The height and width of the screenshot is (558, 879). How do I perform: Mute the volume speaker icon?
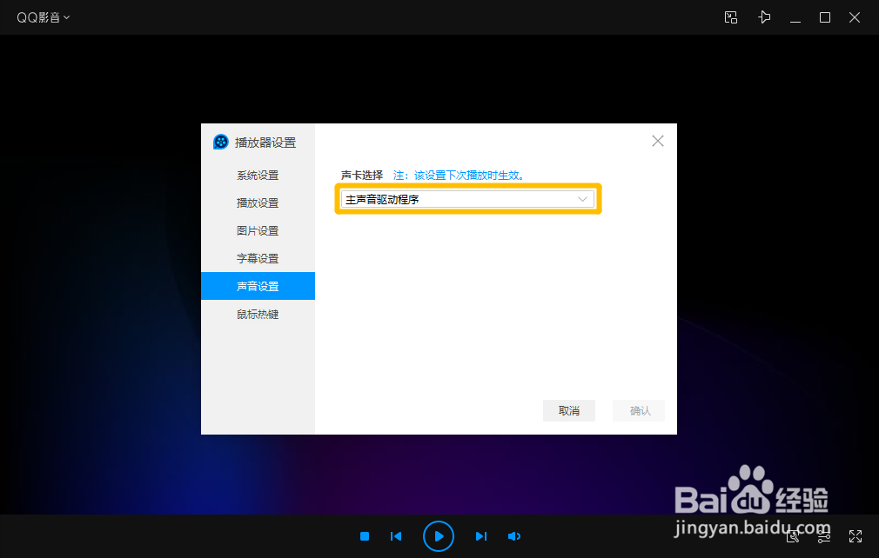coord(513,536)
